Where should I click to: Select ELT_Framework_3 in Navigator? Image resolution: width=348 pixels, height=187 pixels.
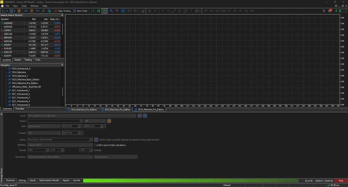point(21,97)
